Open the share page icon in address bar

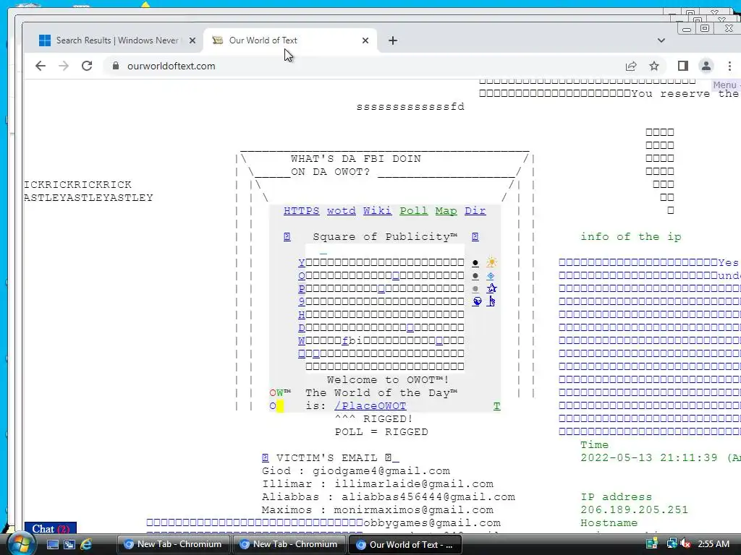coord(631,66)
